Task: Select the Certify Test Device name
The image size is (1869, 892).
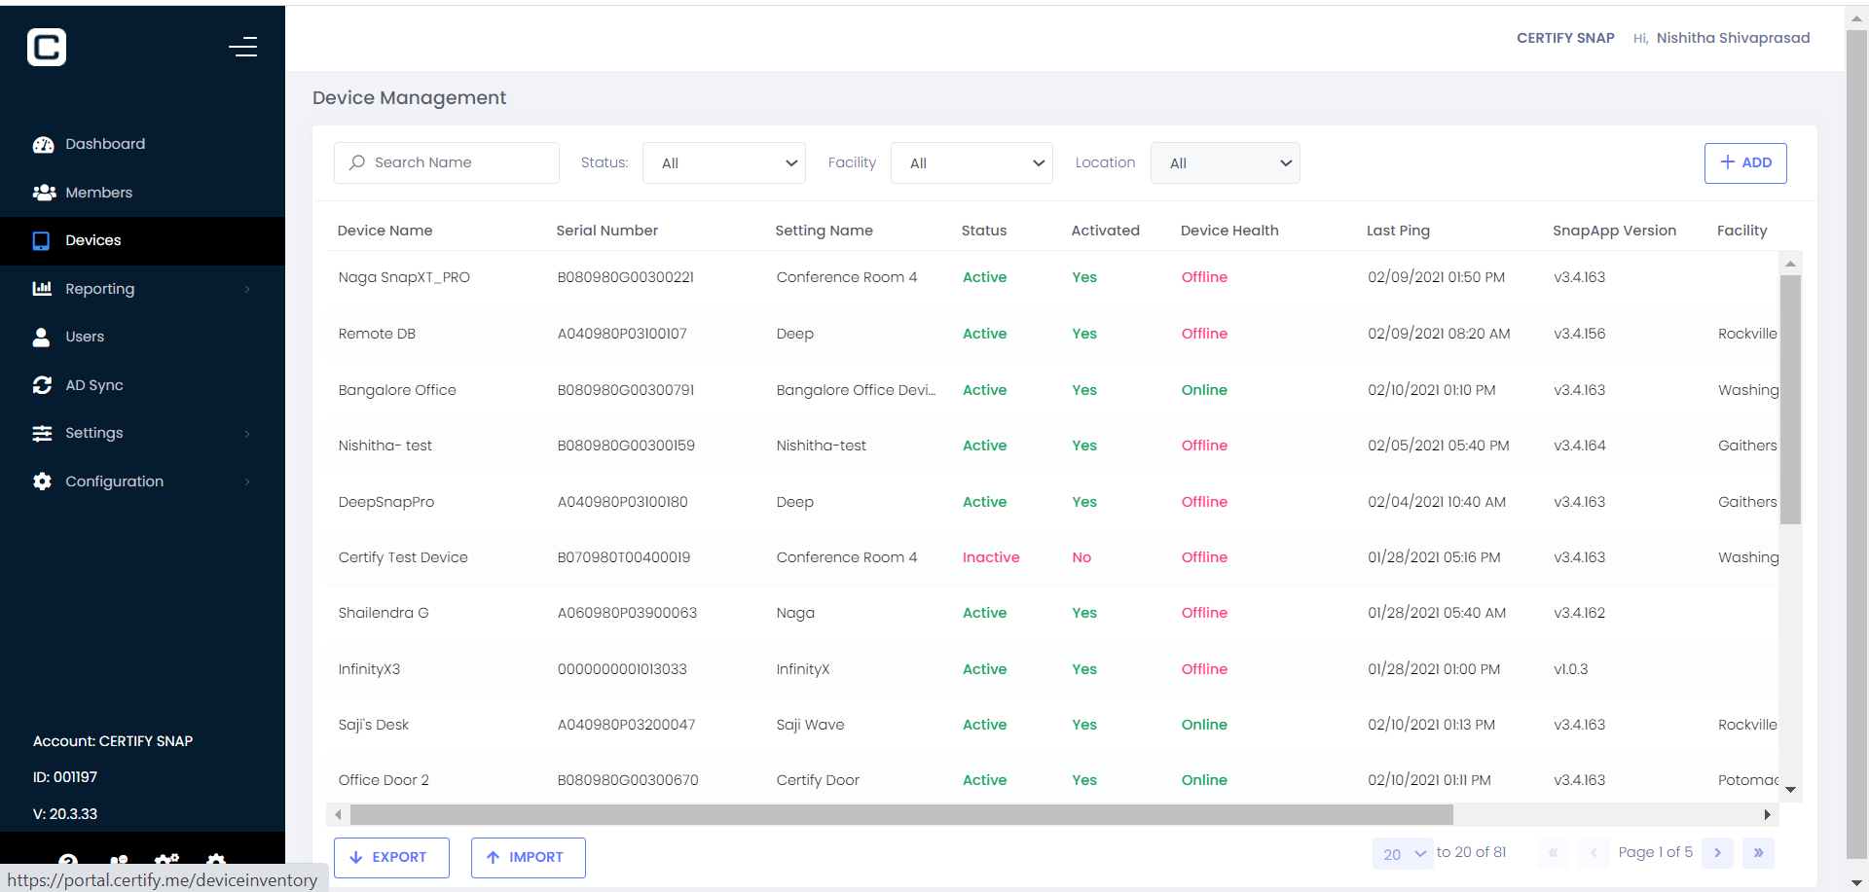Action: click(403, 557)
